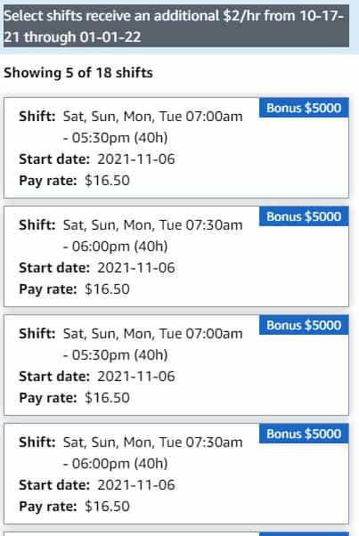
Task: Click Pay rate $16.50 in second shift card
Action: pyautogui.click(x=74, y=289)
